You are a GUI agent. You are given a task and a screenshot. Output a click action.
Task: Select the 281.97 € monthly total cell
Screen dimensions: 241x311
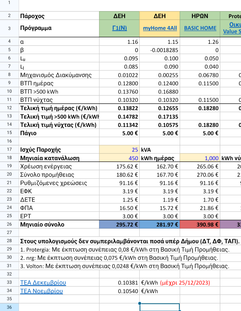(x=160, y=224)
